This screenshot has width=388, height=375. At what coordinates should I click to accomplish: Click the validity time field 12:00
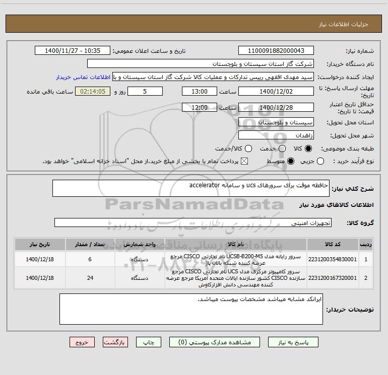point(200,107)
